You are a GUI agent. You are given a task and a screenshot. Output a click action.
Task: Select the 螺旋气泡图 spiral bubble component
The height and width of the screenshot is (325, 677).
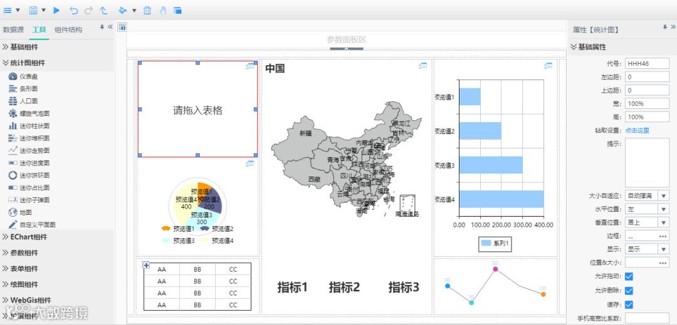pos(29,113)
